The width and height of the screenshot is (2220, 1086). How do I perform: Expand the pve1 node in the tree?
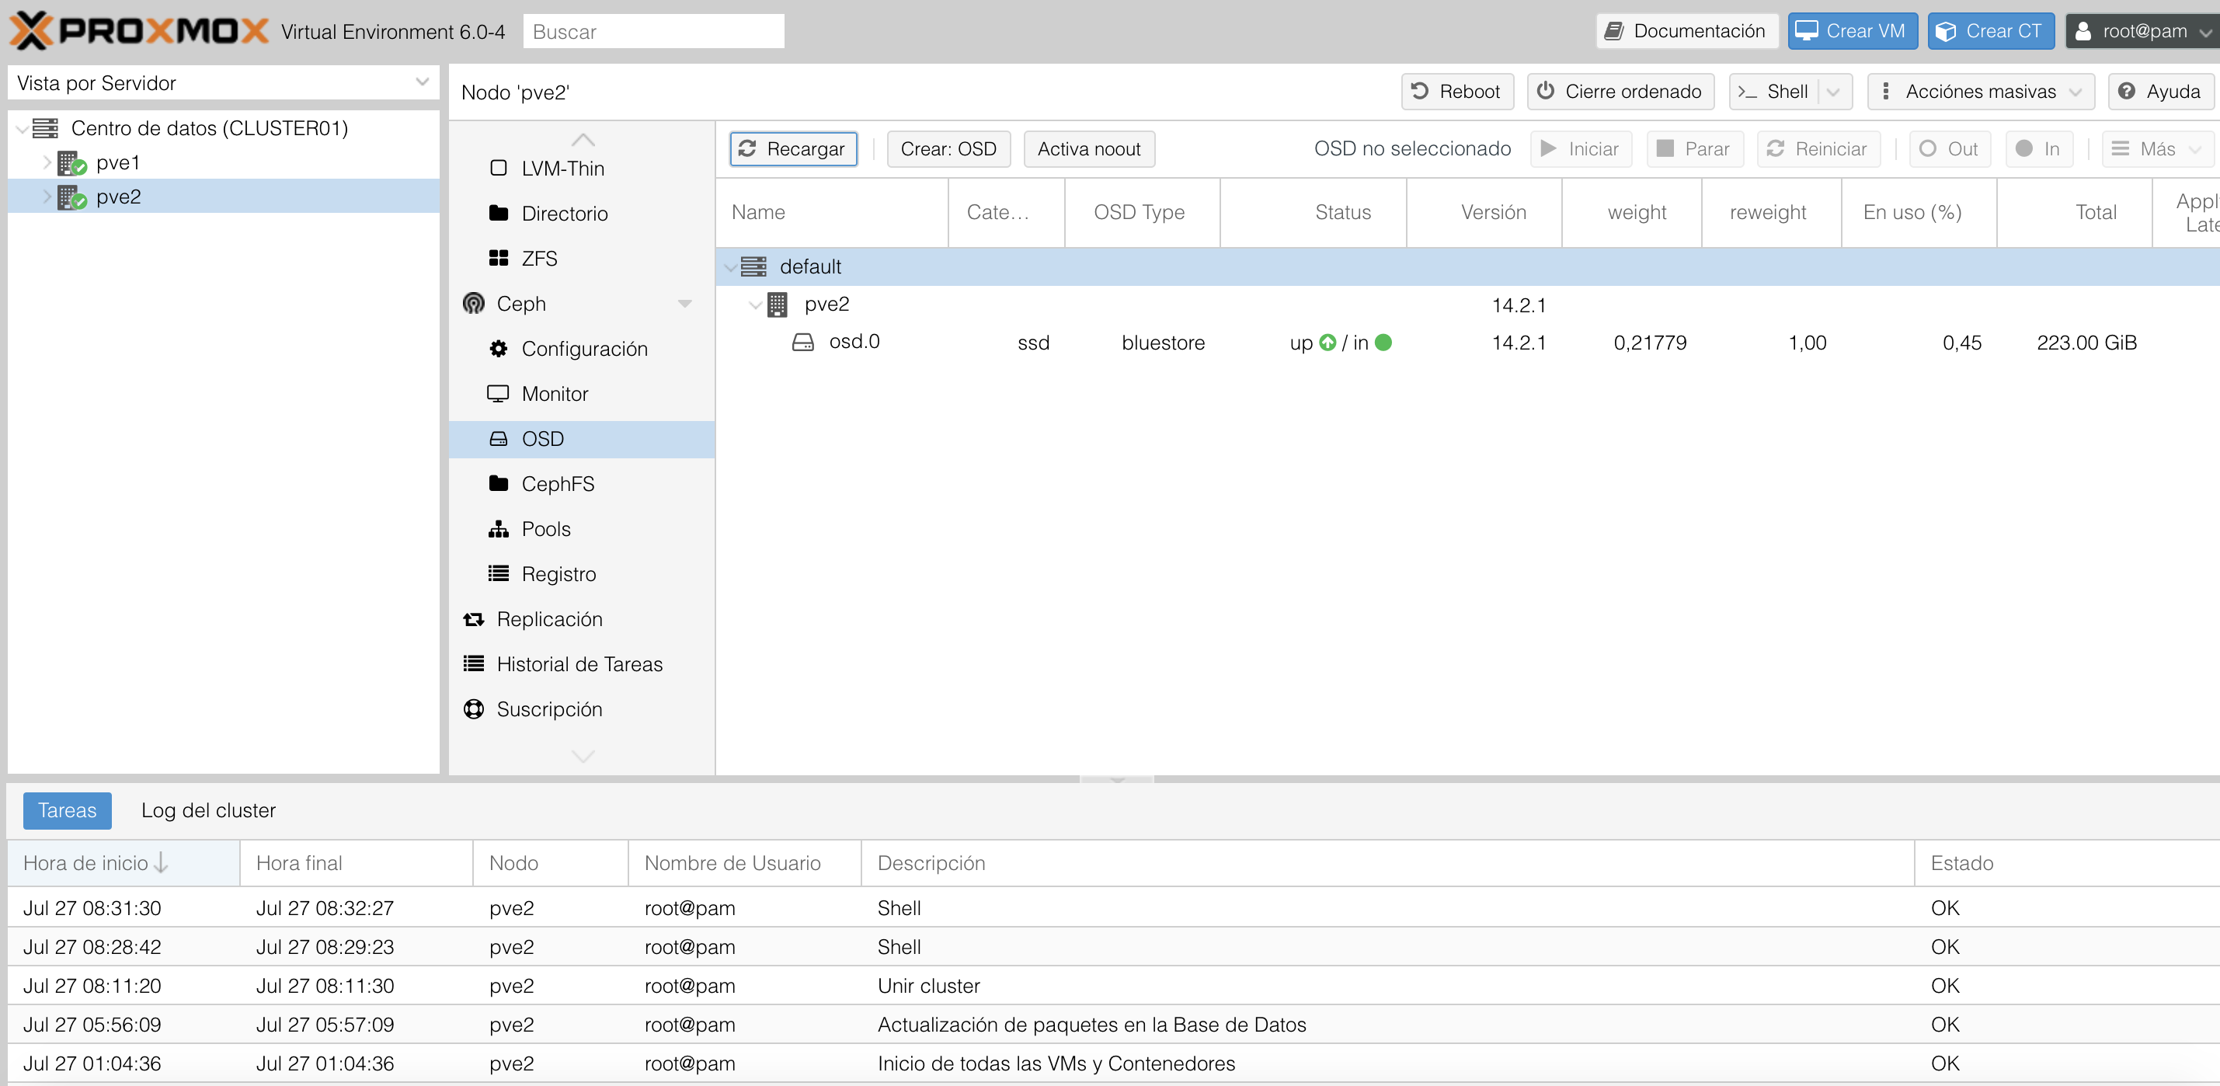[x=45, y=162]
